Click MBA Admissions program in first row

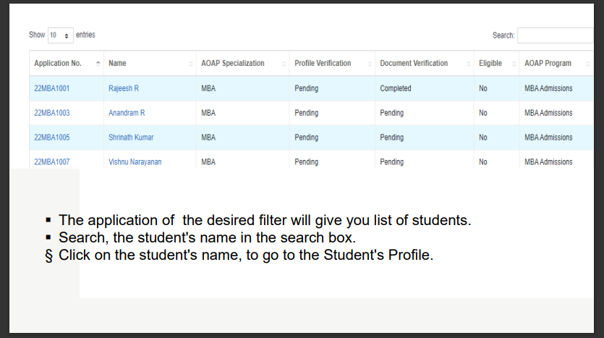tap(548, 88)
